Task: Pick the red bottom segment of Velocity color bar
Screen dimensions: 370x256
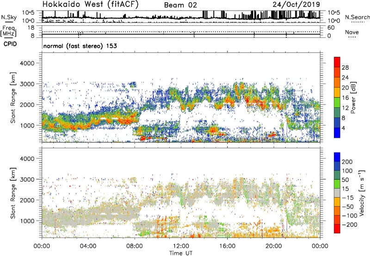Action: pyautogui.click(x=337, y=229)
